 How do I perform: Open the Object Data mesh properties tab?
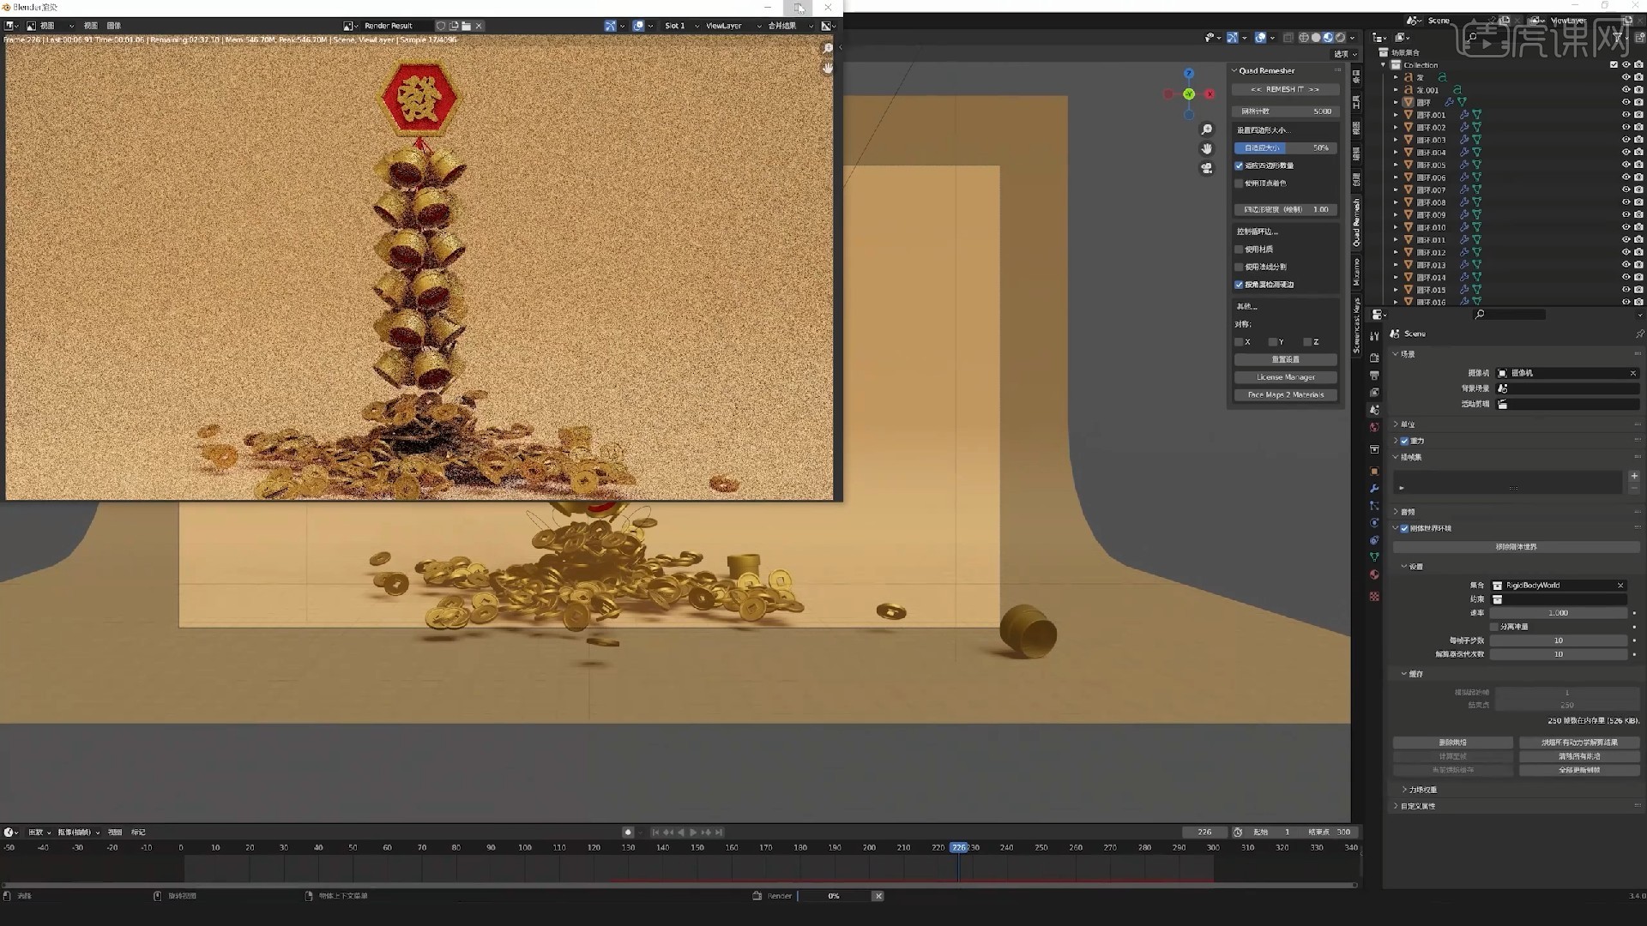[x=1374, y=557]
